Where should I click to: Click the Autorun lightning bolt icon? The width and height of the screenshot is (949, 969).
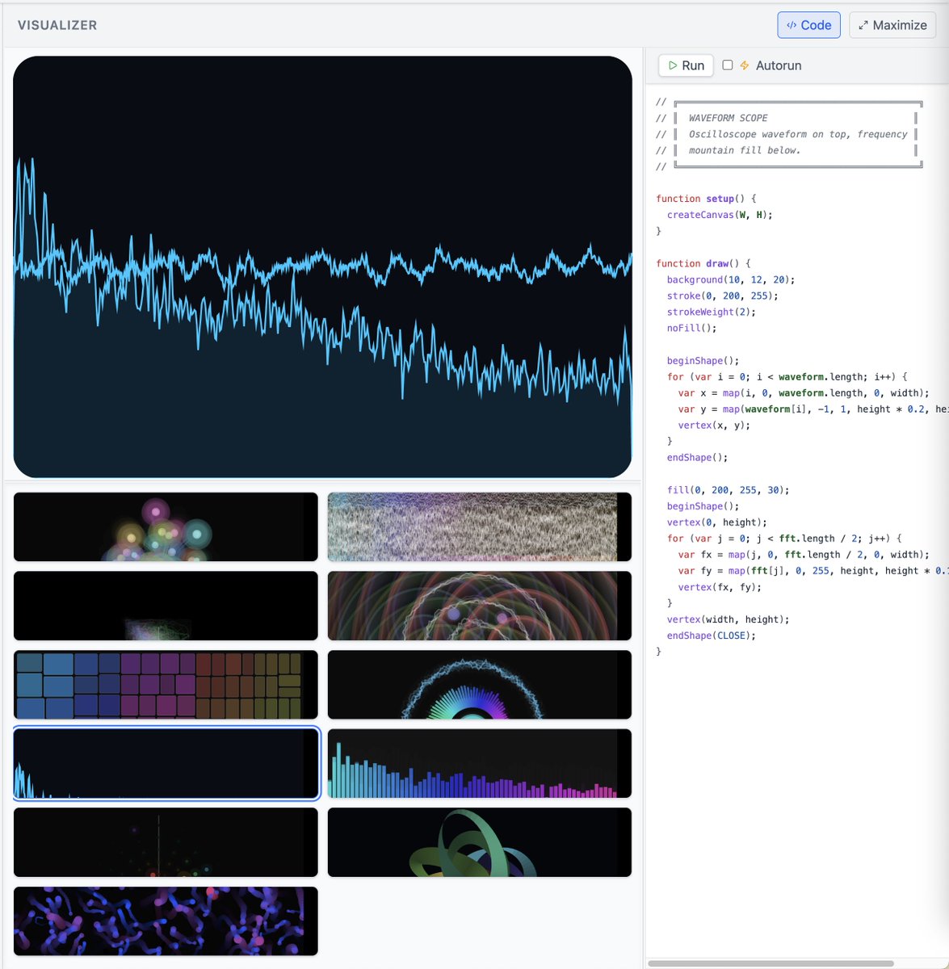[745, 65]
